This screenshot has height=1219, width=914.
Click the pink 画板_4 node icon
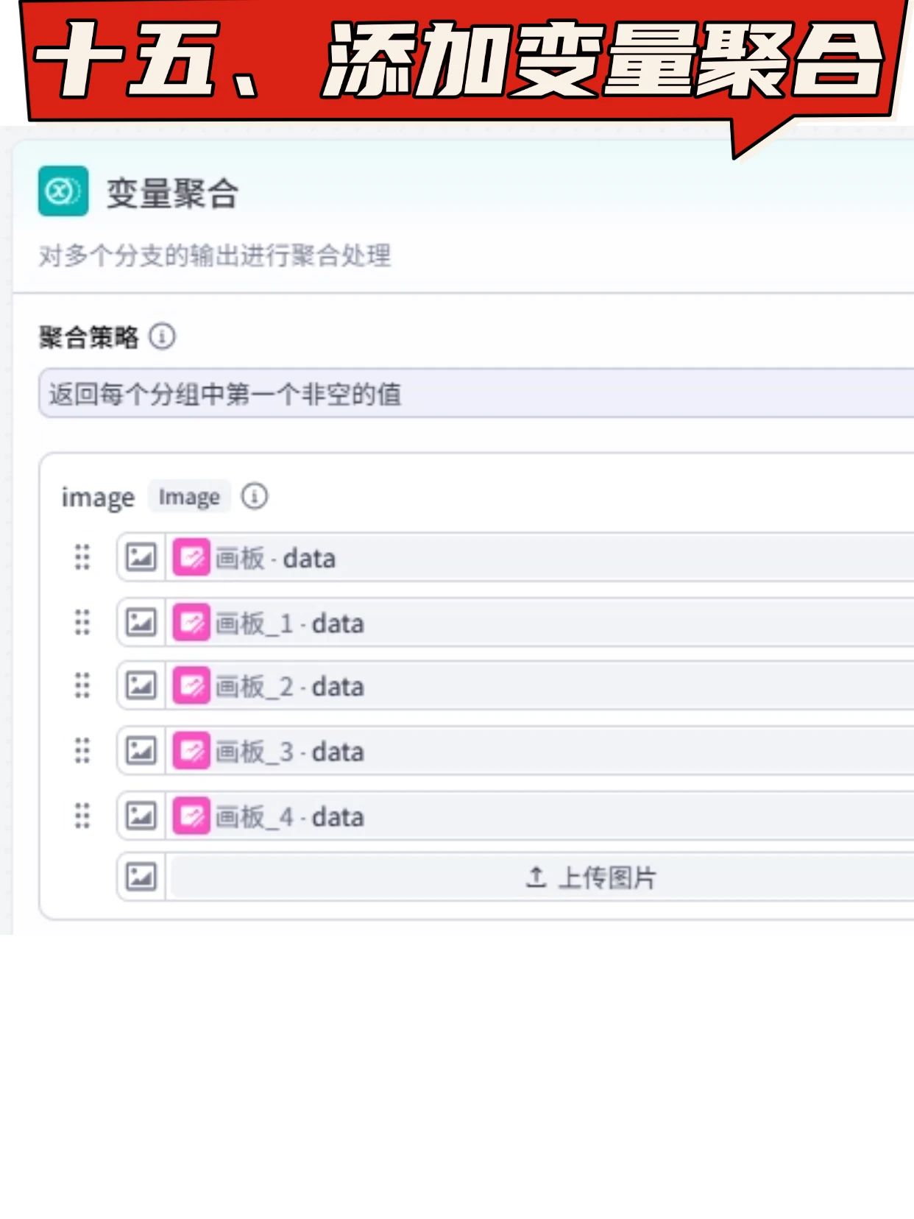click(x=191, y=816)
